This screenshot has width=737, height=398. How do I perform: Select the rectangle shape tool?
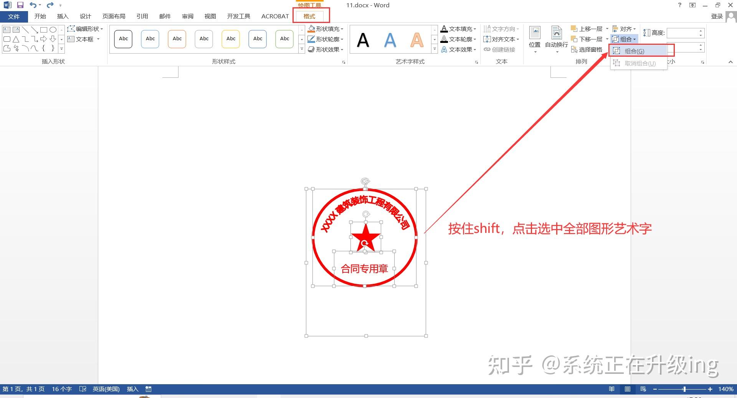tap(43, 29)
